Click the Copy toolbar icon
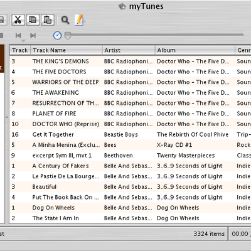This screenshot has width=251, height=251. (x=33, y=20)
